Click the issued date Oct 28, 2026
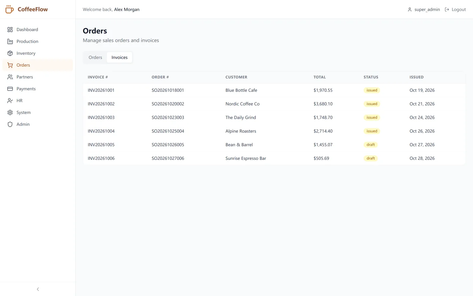The height and width of the screenshot is (296, 473). click(x=422, y=158)
